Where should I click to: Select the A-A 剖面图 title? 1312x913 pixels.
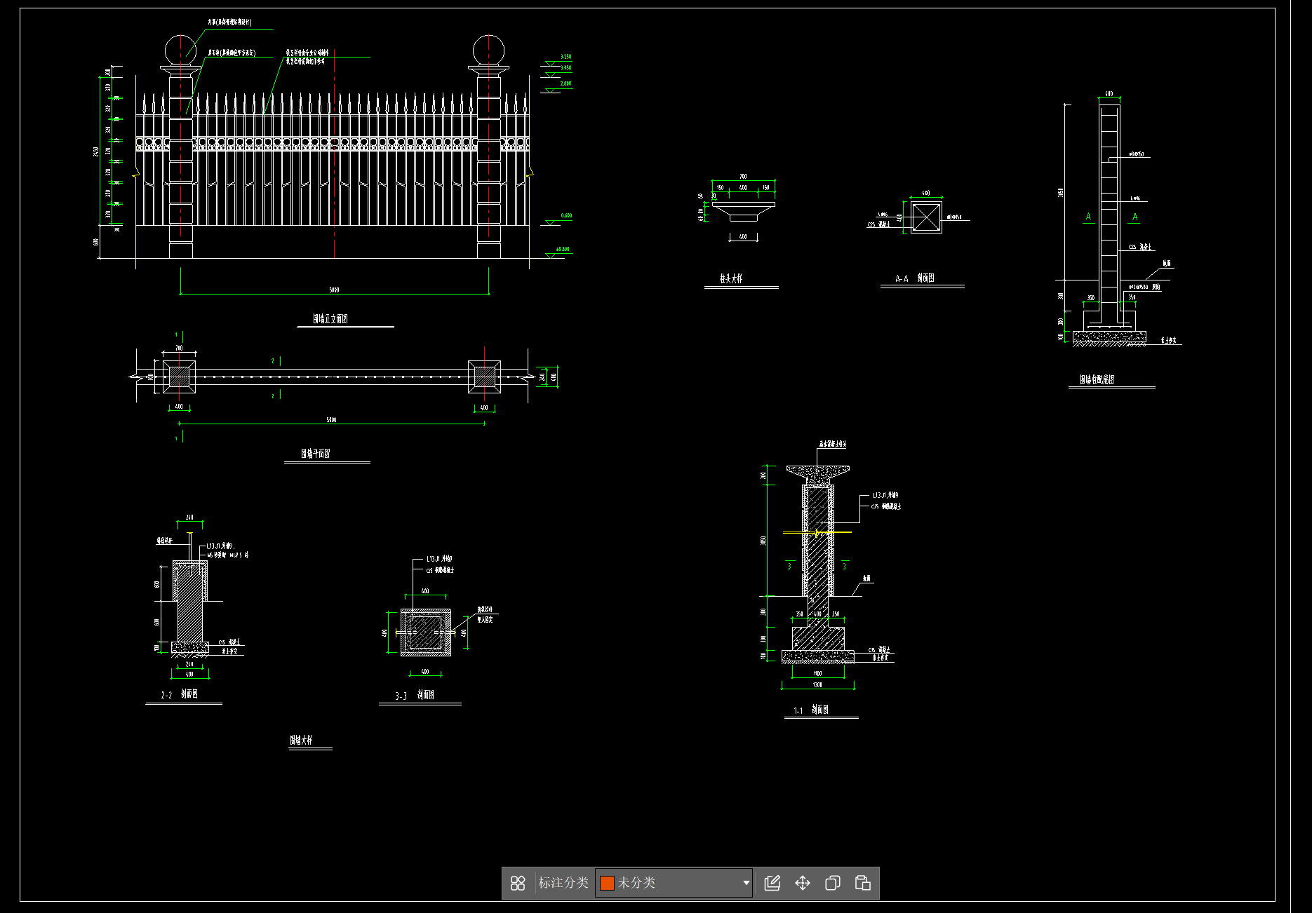915,278
